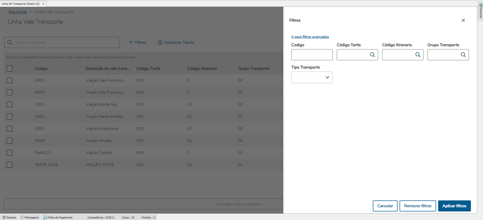483x220 pixels.
Task: Click the Filtros funnel icon
Action: pyautogui.click(x=131, y=42)
